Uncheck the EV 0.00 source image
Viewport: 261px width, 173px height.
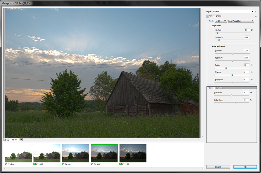click(63, 164)
